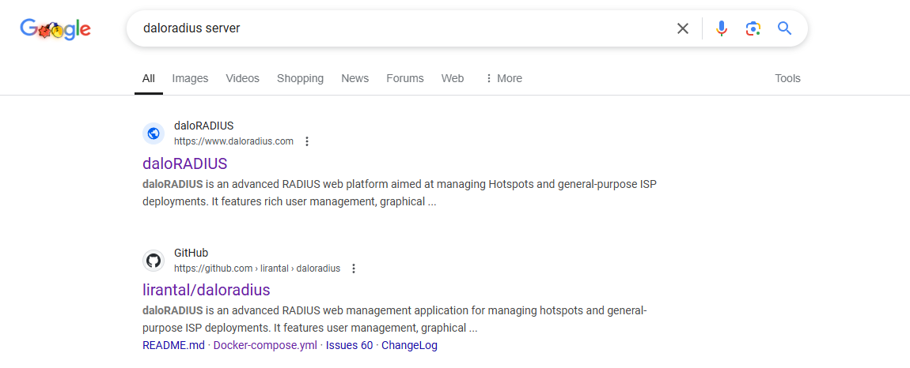Screen dimensions: 910x368
Task: Clear the search query with the X
Action: pos(682,28)
